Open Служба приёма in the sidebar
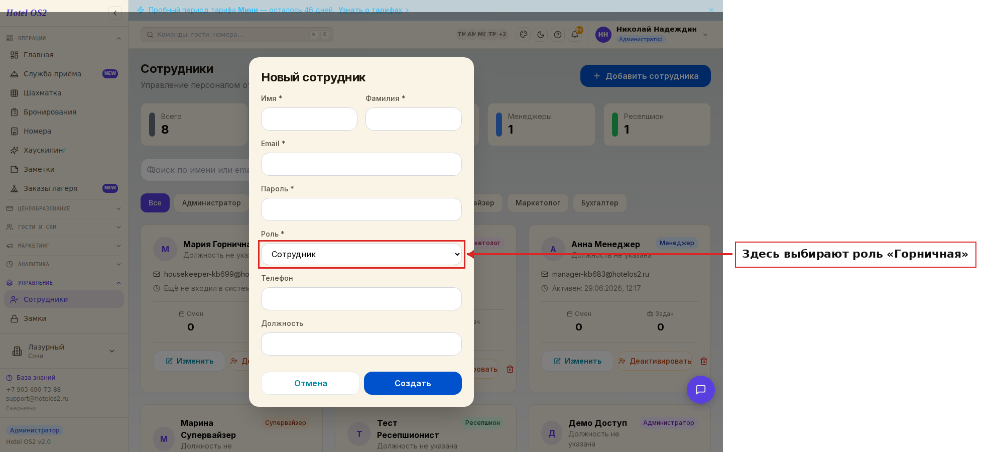The width and height of the screenshot is (988, 452). coord(64,74)
